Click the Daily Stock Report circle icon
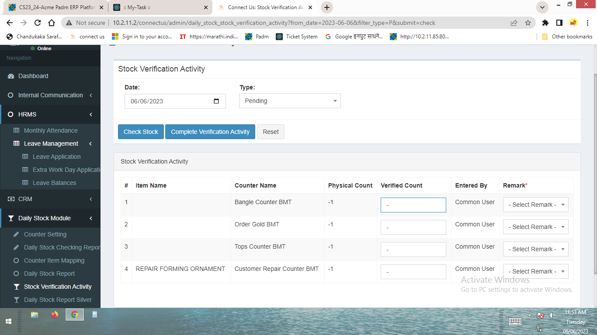Screen dimensions: 597x335 click(17, 273)
